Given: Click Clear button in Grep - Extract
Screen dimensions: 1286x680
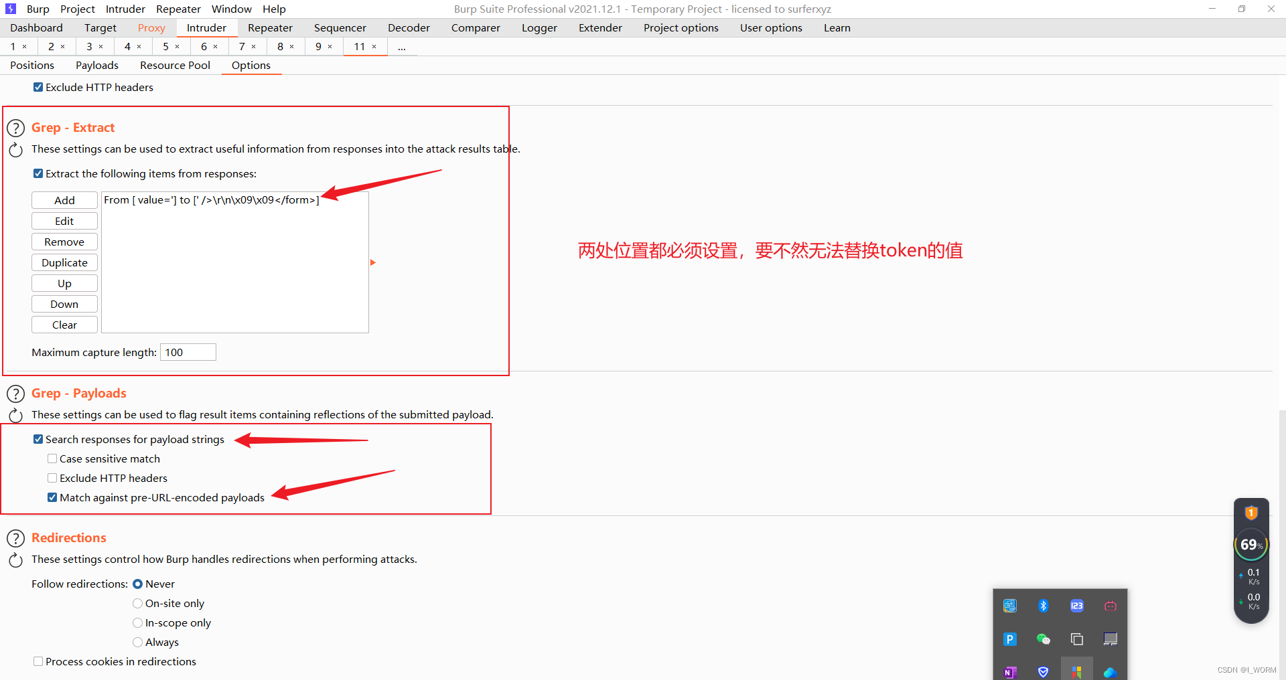Looking at the screenshot, I should point(64,325).
